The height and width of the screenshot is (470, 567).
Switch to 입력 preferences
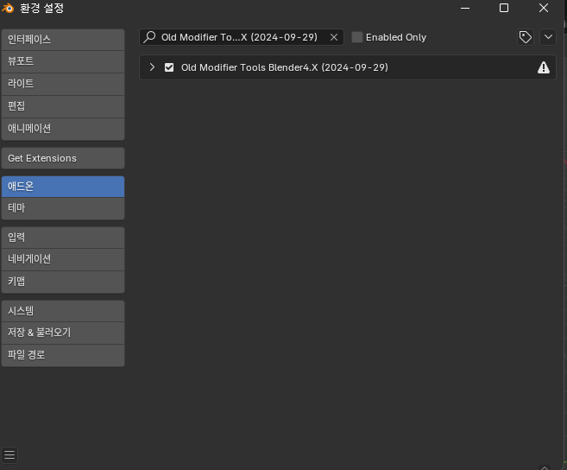click(63, 238)
